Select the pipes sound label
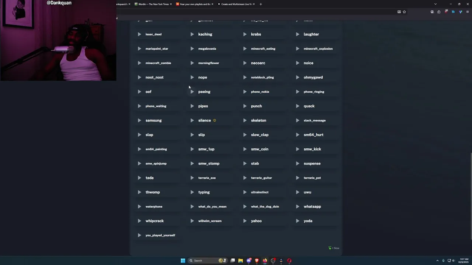This screenshot has width=472, height=265. [x=203, y=106]
